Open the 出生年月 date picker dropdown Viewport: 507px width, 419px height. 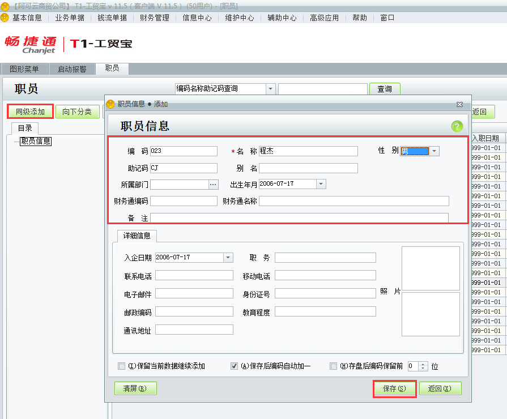click(320, 184)
